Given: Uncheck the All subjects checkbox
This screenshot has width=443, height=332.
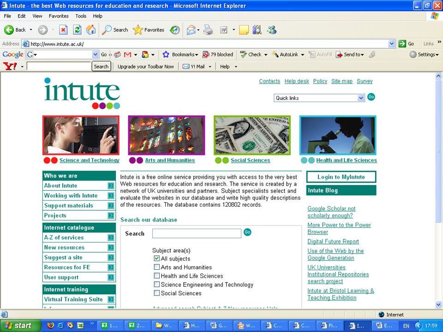Looking at the screenshot, I should click(x=157, y=258).
